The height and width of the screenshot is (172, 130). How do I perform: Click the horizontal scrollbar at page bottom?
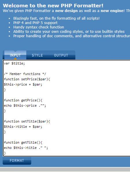click(x=65, y=170)
